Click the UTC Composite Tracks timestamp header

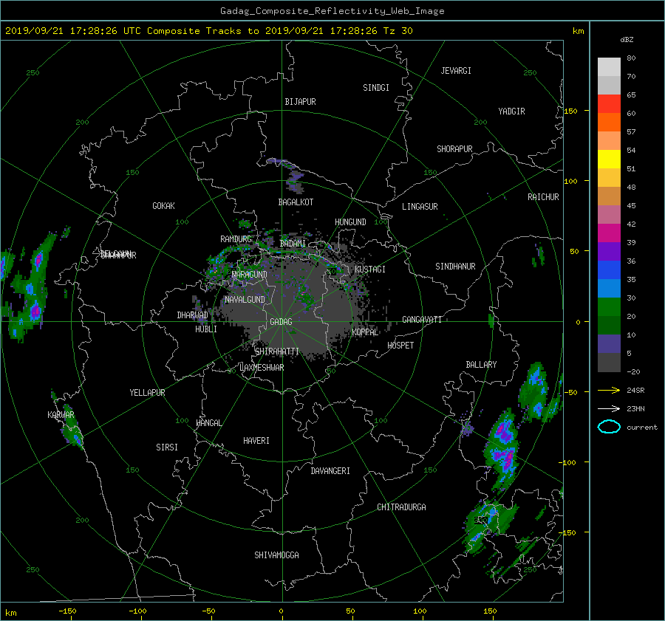pos(208,31)
